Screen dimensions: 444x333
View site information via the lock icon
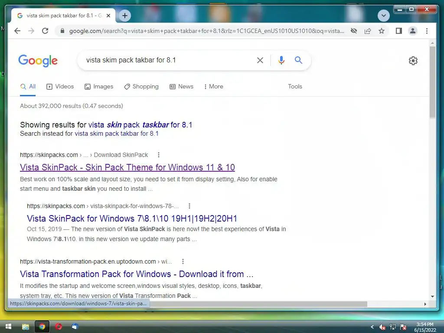[x=62, y=31]
